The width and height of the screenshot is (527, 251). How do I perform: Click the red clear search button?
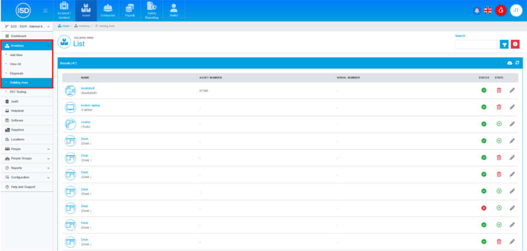pyautogui.click(x=515, y=44)
